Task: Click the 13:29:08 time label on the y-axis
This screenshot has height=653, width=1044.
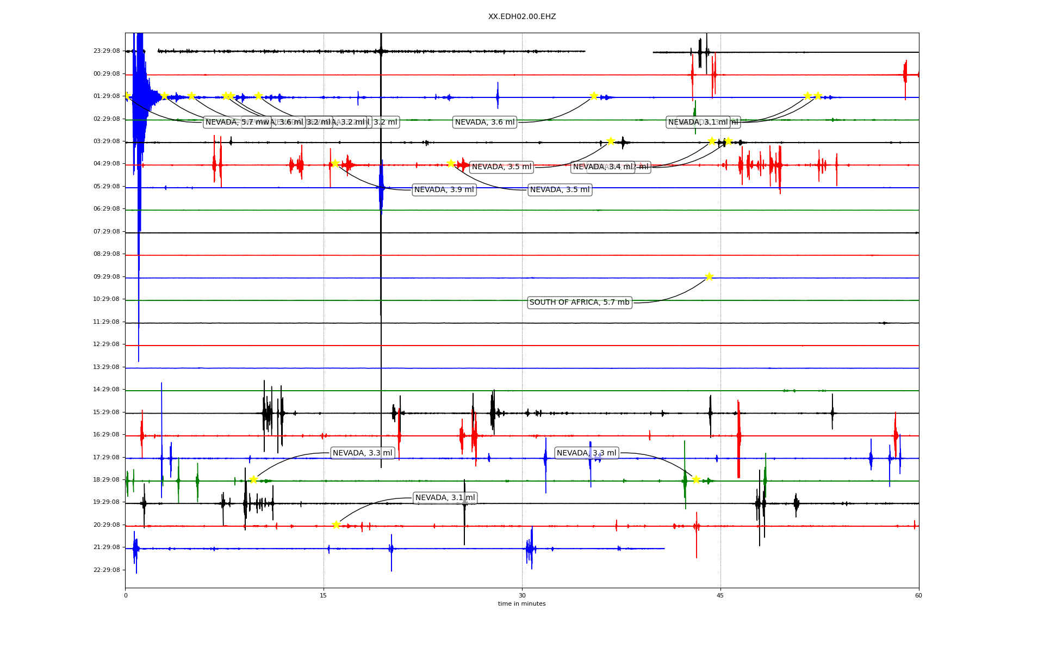Action: coord(106,367)
